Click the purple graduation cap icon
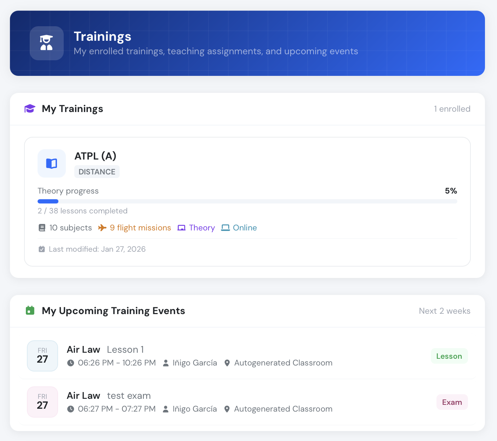The width and height of the screenshot is (497, 441). (x=30, y=108)
